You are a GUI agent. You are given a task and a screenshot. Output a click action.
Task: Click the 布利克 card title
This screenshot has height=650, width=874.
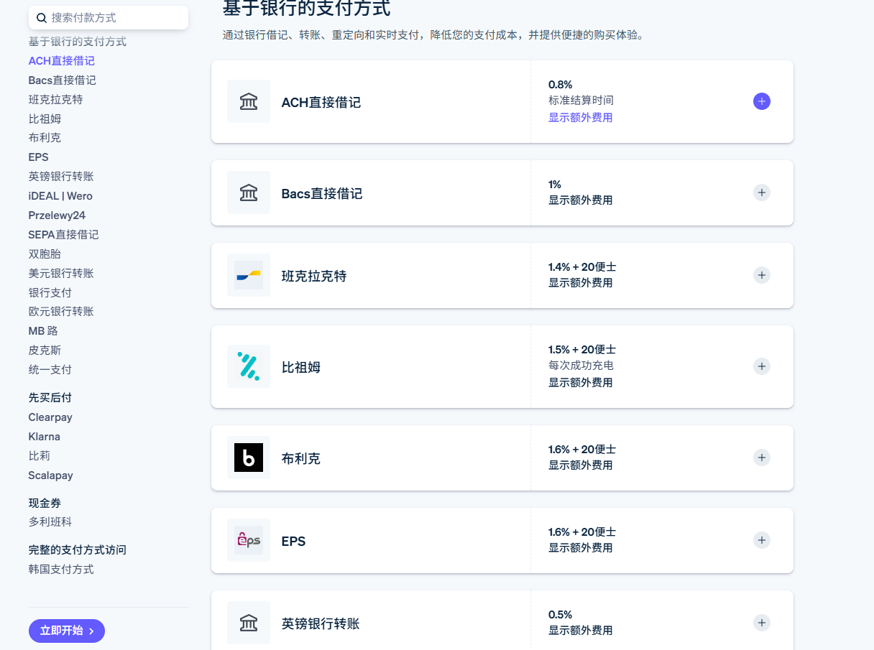point(301,459)
